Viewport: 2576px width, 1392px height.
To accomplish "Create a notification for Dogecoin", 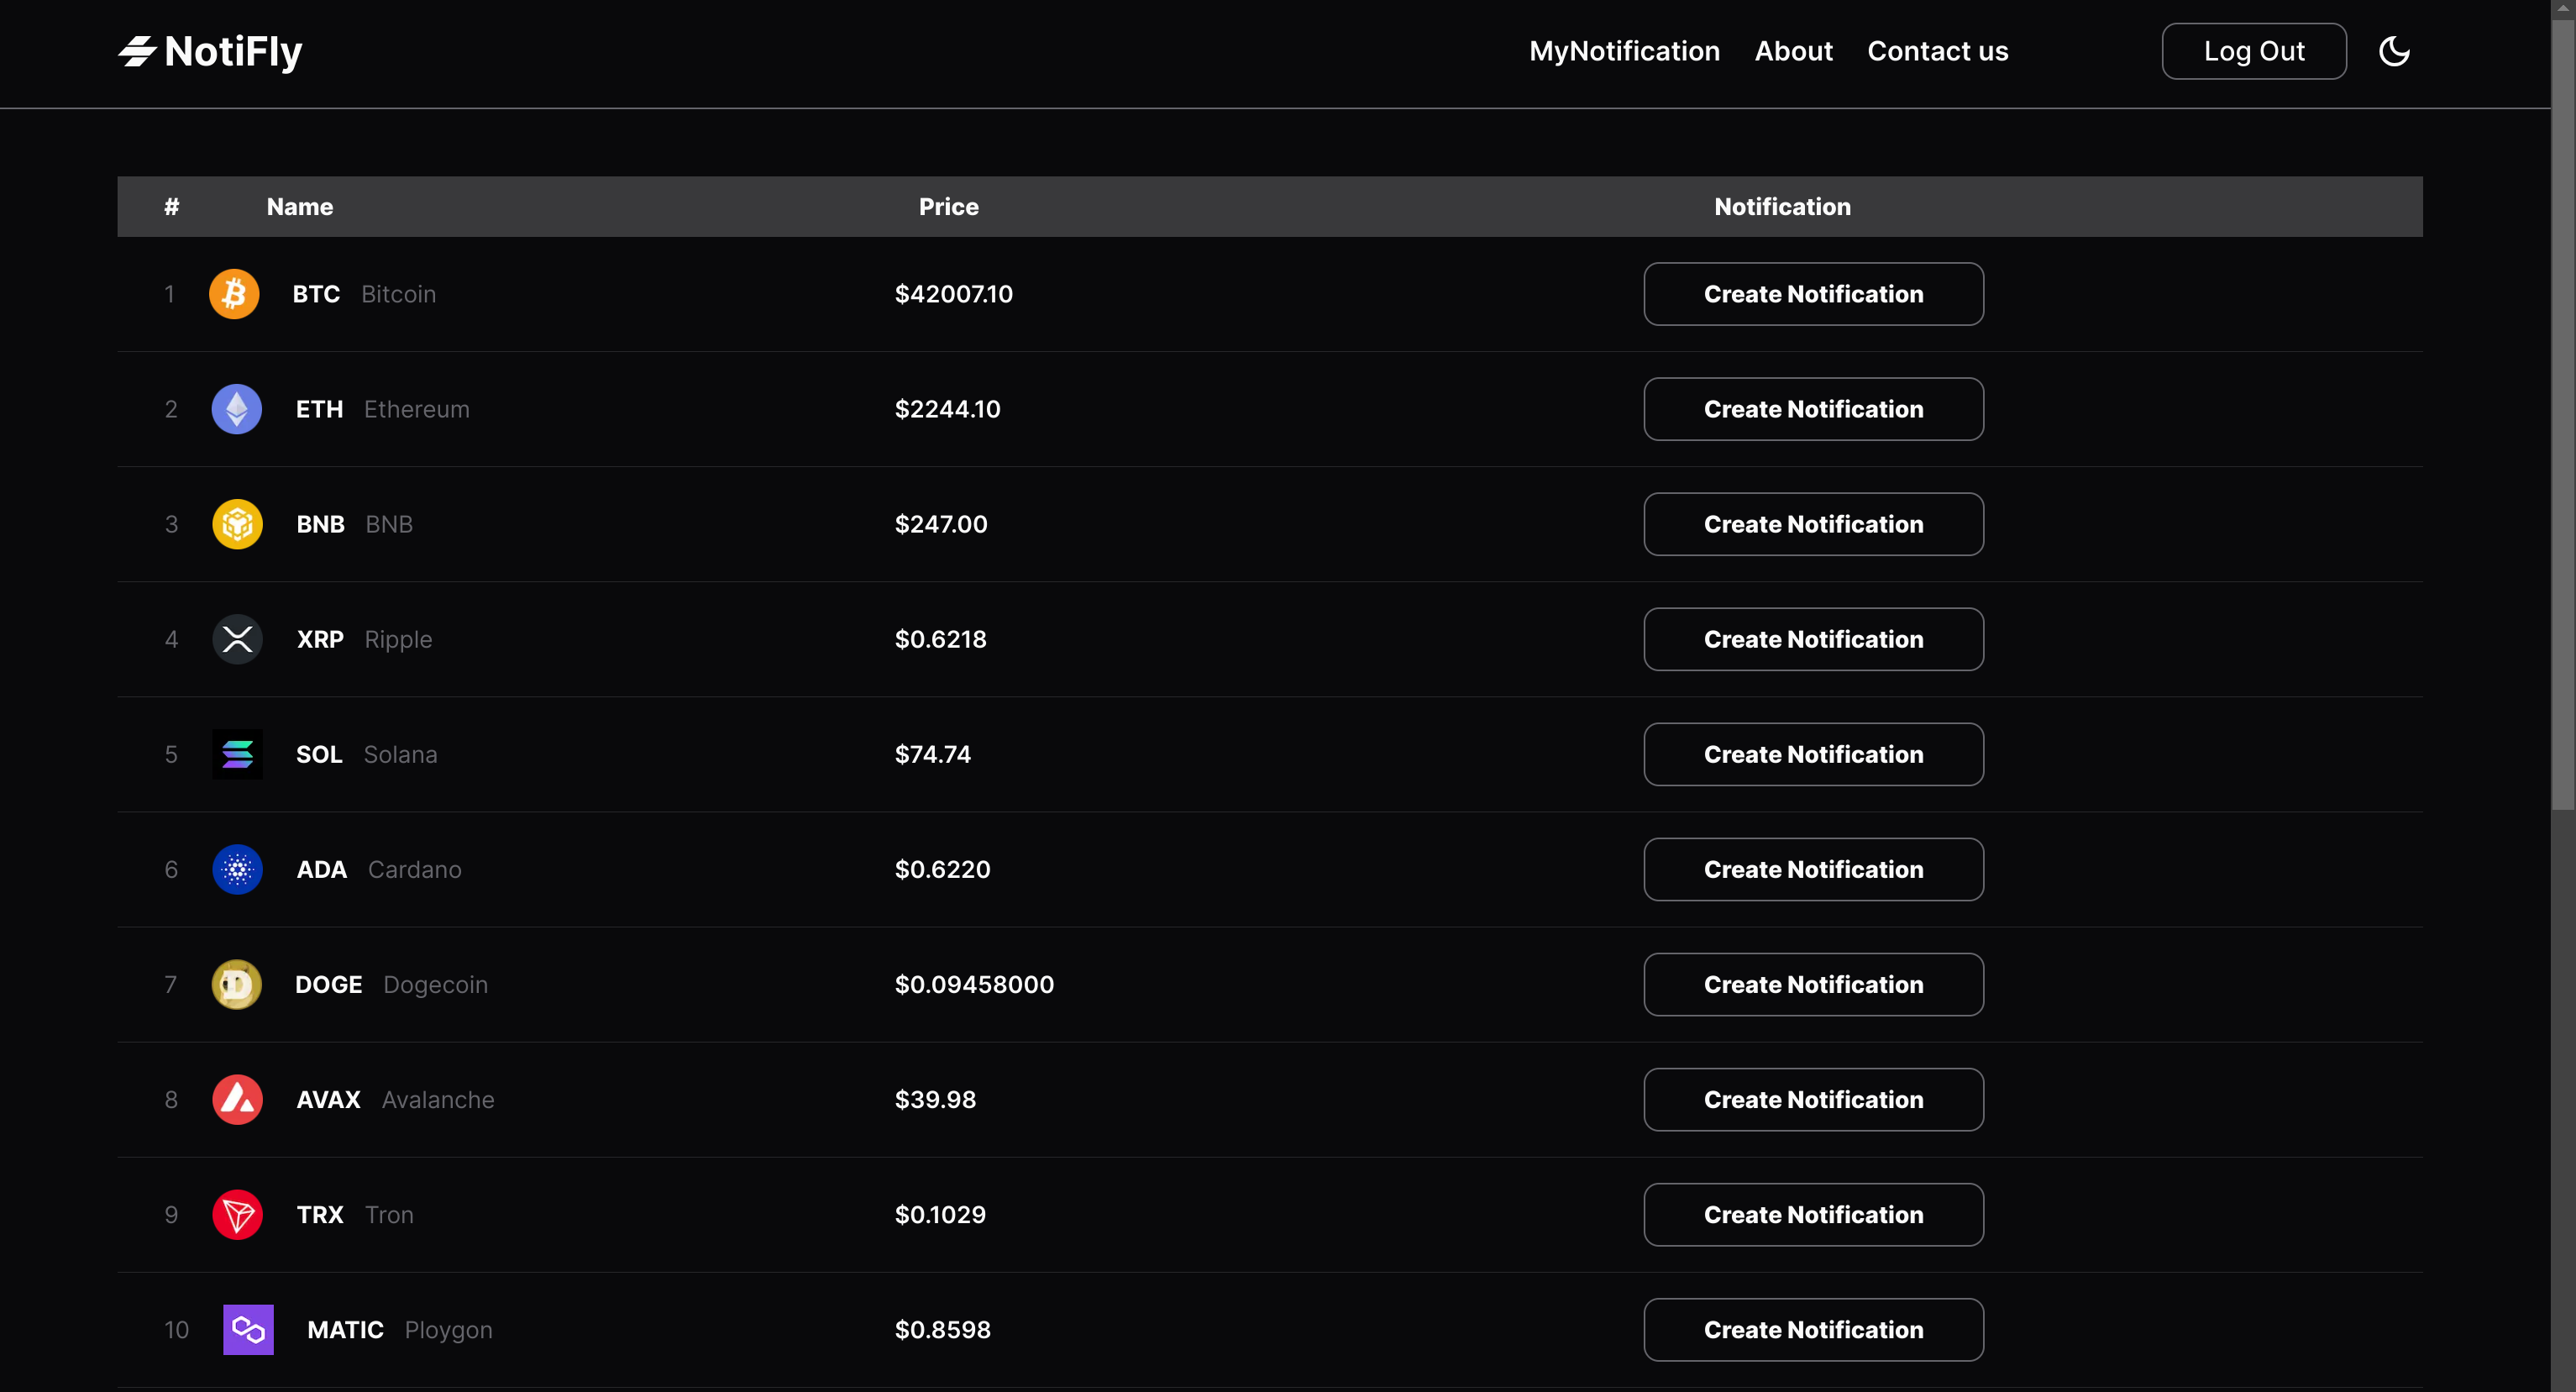I will (1813, 984).
